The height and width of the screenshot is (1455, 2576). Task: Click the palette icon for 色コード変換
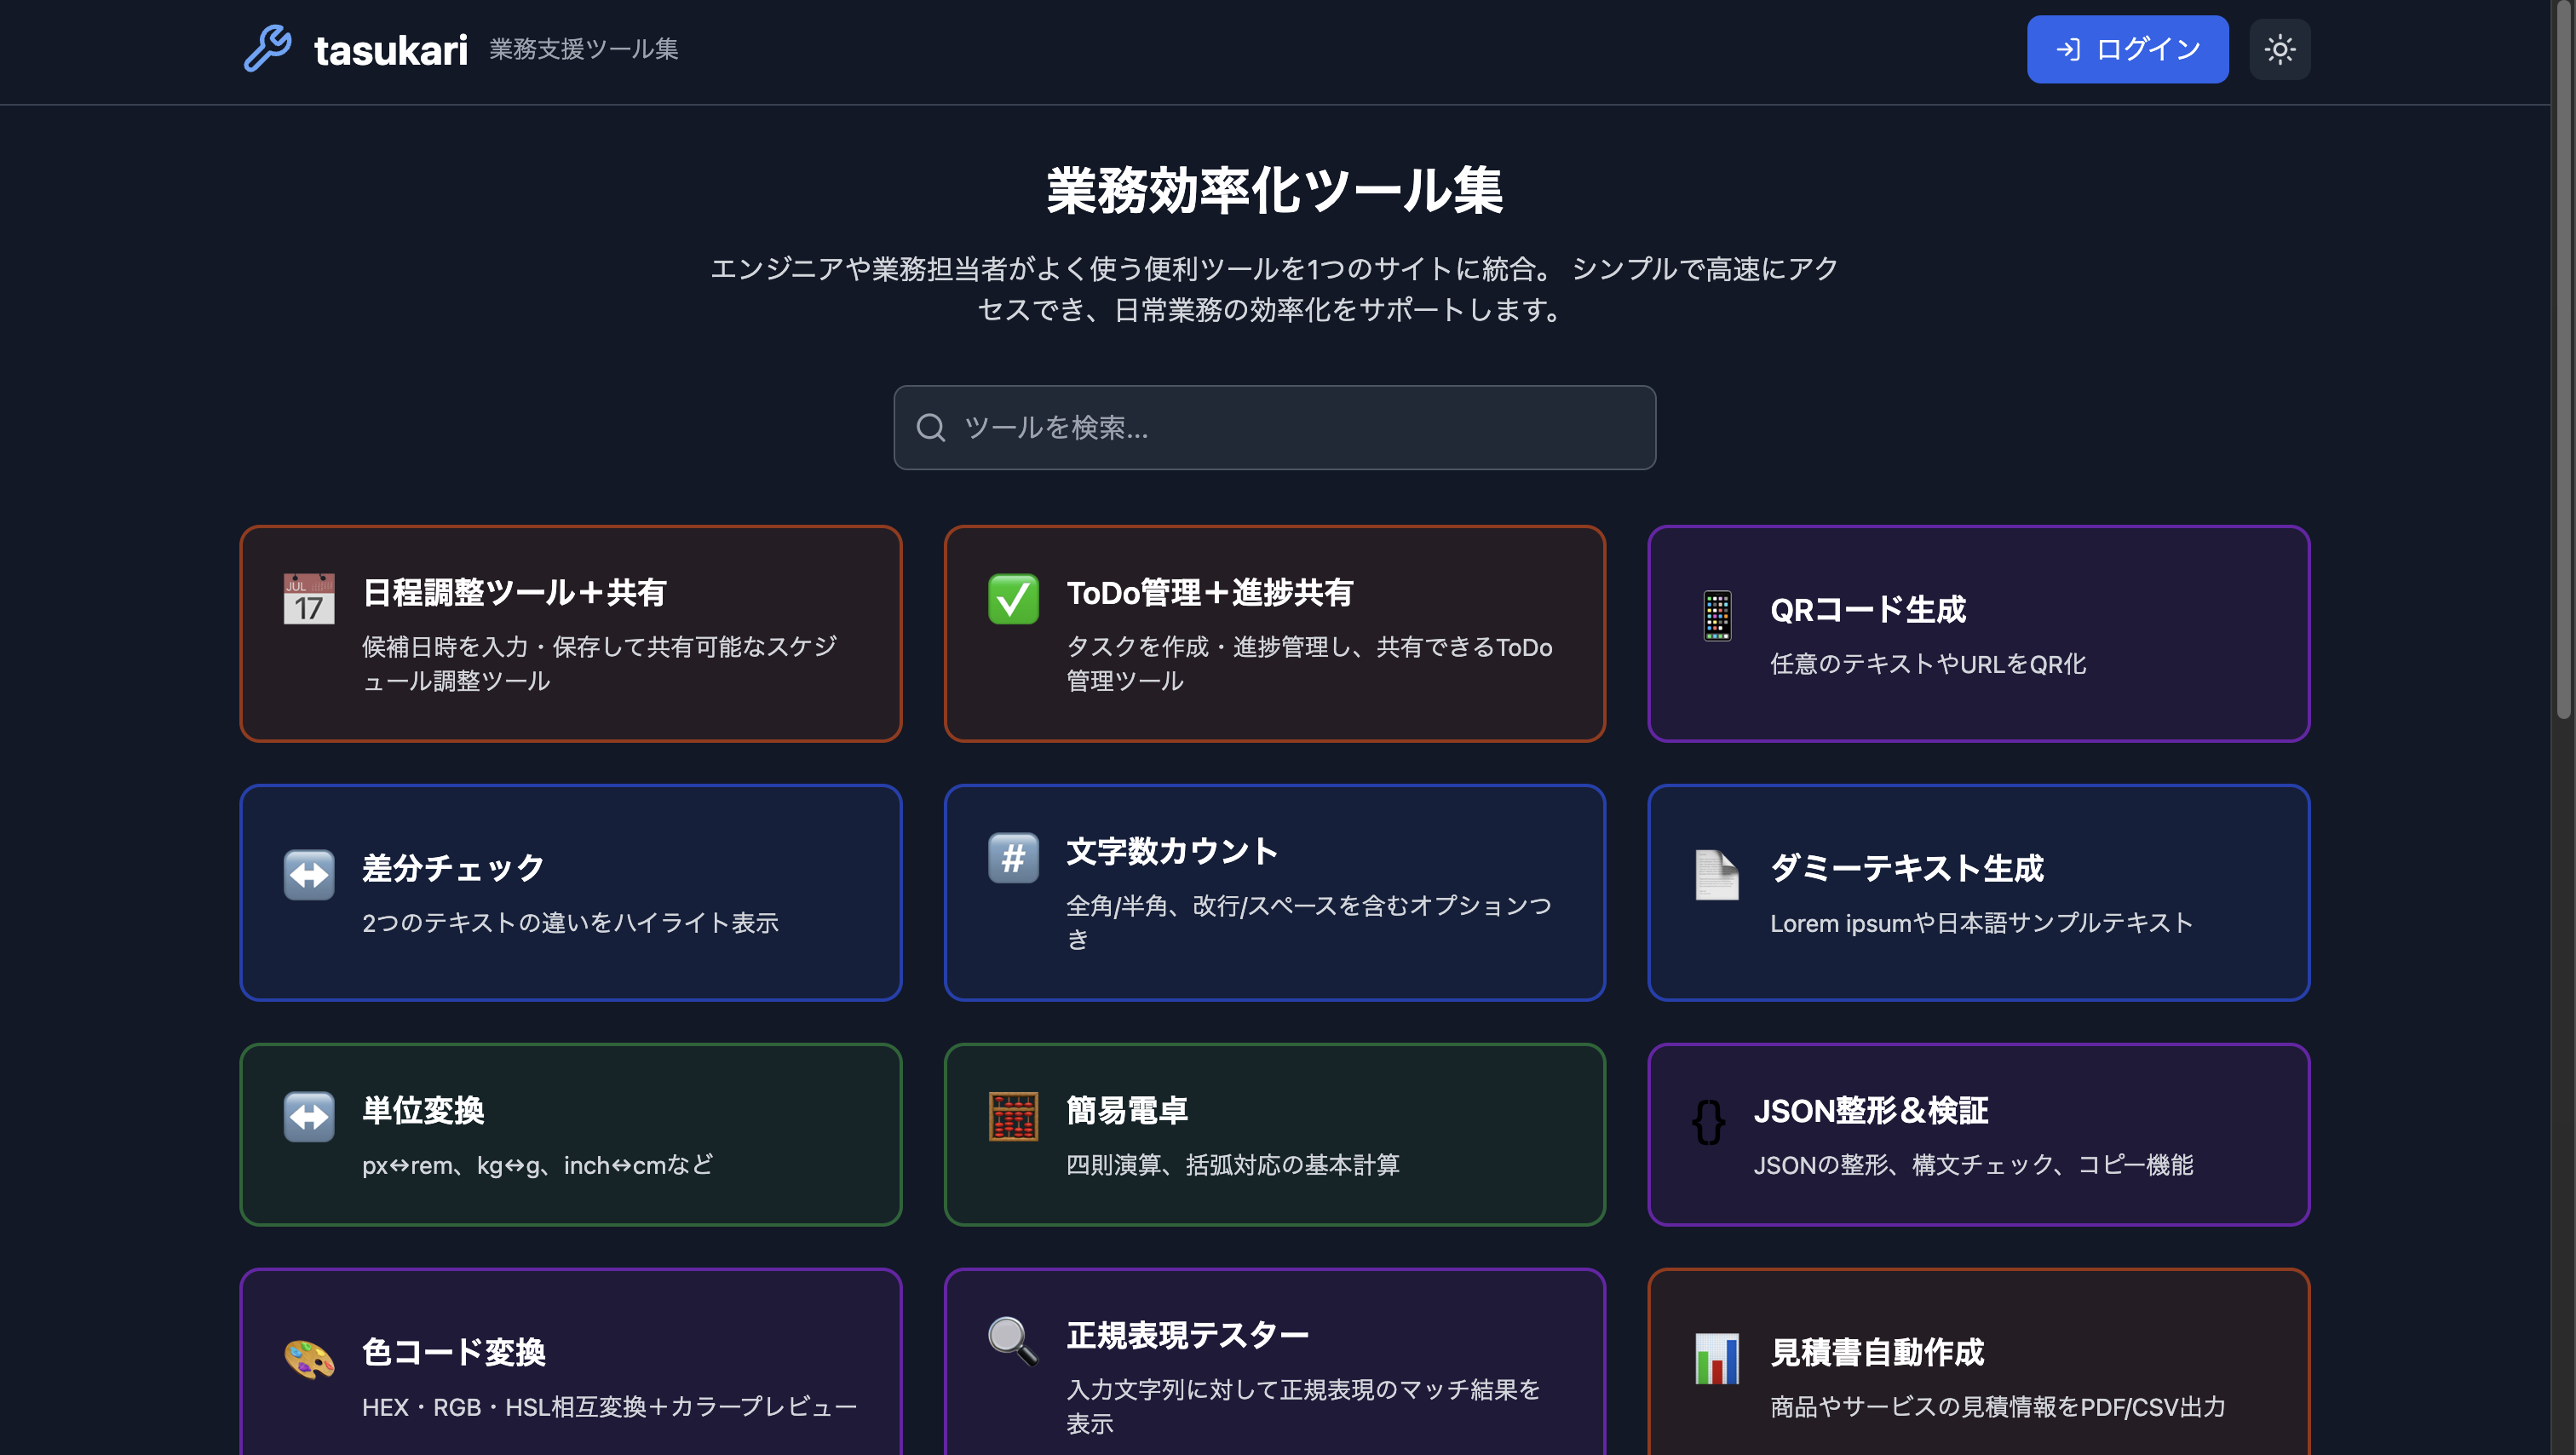[x=309, y=1359]
